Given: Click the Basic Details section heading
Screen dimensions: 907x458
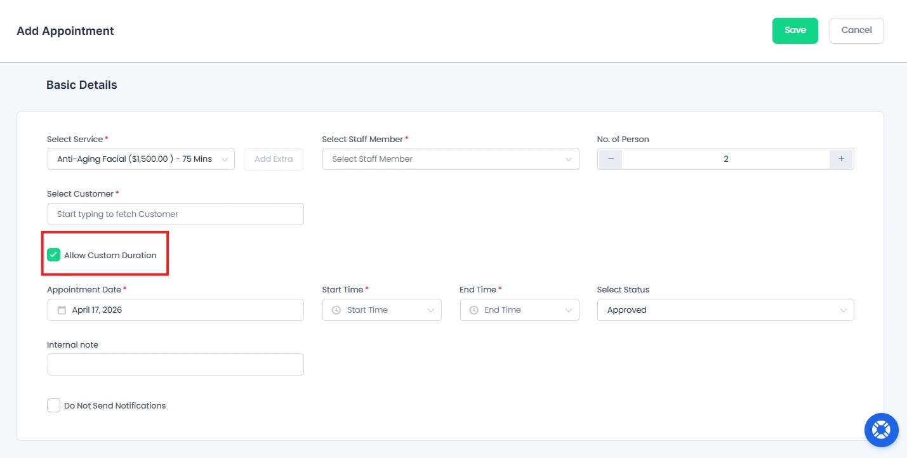Looking at the screenshot, I should [82, 85].
